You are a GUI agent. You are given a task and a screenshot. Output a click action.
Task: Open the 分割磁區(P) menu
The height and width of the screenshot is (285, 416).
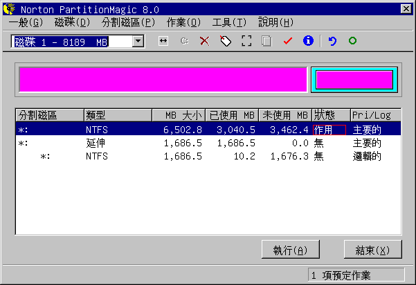[129, 22]
